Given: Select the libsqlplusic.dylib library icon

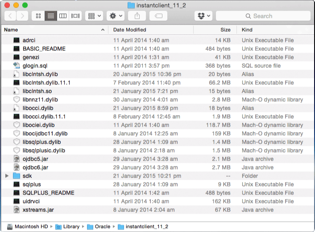Looking at the screenshot, I should [17, 150].
